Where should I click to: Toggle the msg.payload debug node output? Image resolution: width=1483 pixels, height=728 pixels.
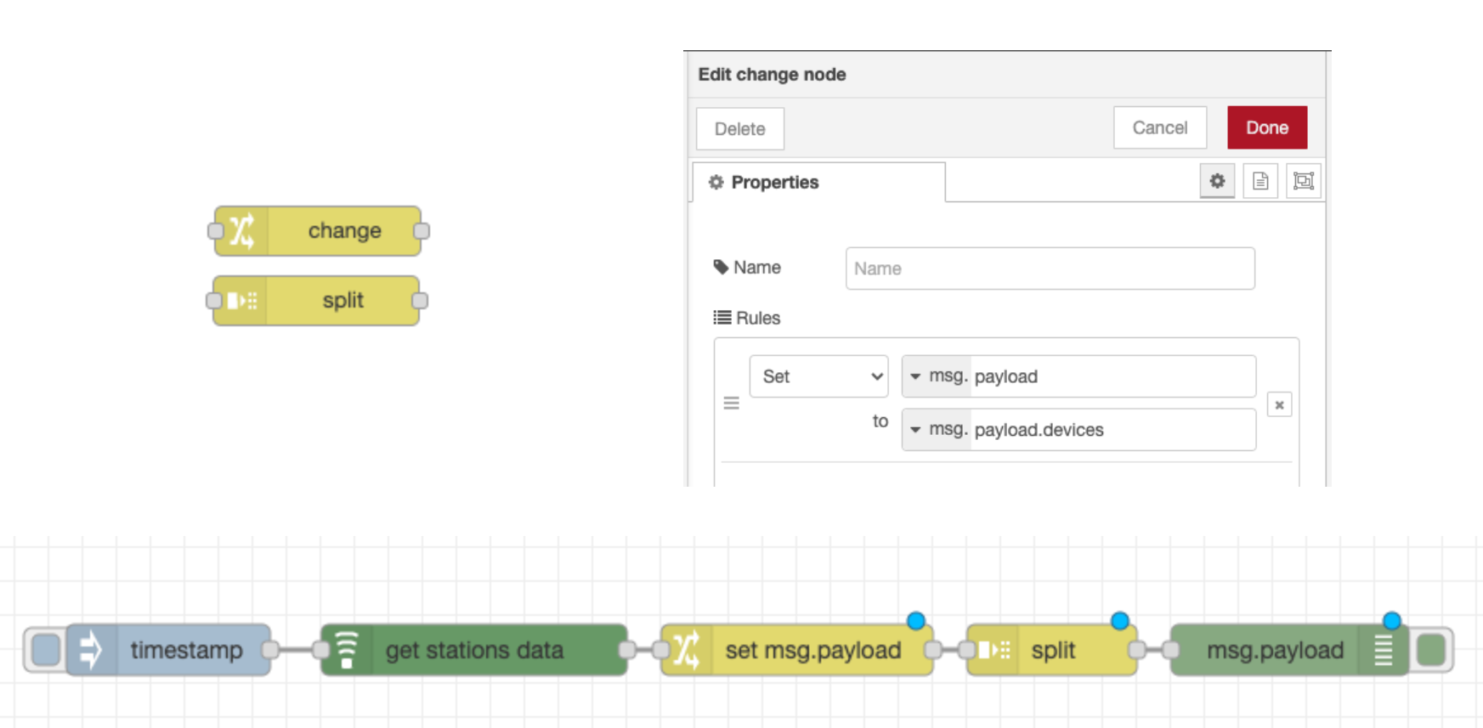tap(1432, 650)
